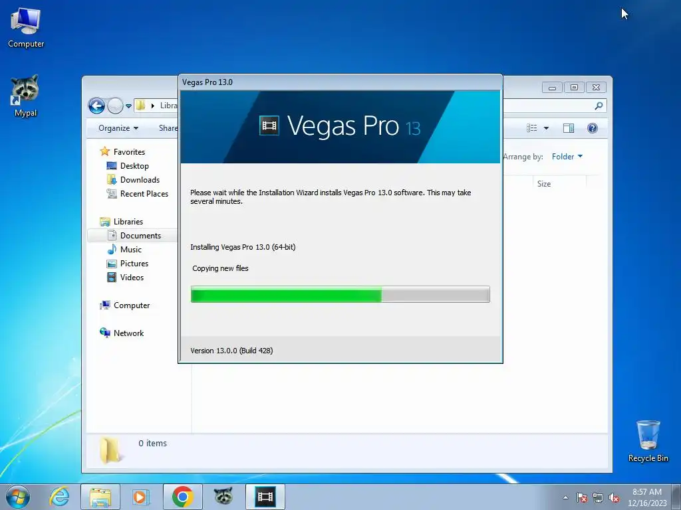The width and height of the screenshot is (681, 510).
Task: Open the Mypal desktop shortcut
Action: 25,96
